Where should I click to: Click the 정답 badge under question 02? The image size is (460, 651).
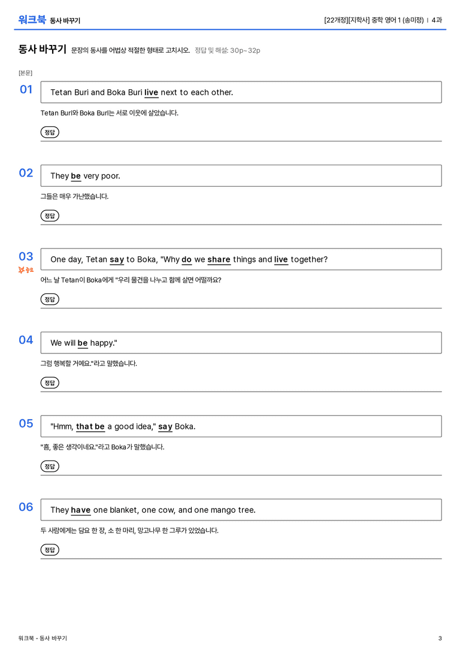click(x=50, y=216)
